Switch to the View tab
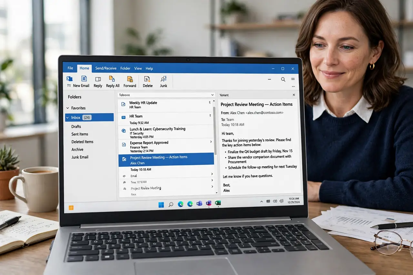This screenshot has width=413, height=275. (x=138, y=68)
